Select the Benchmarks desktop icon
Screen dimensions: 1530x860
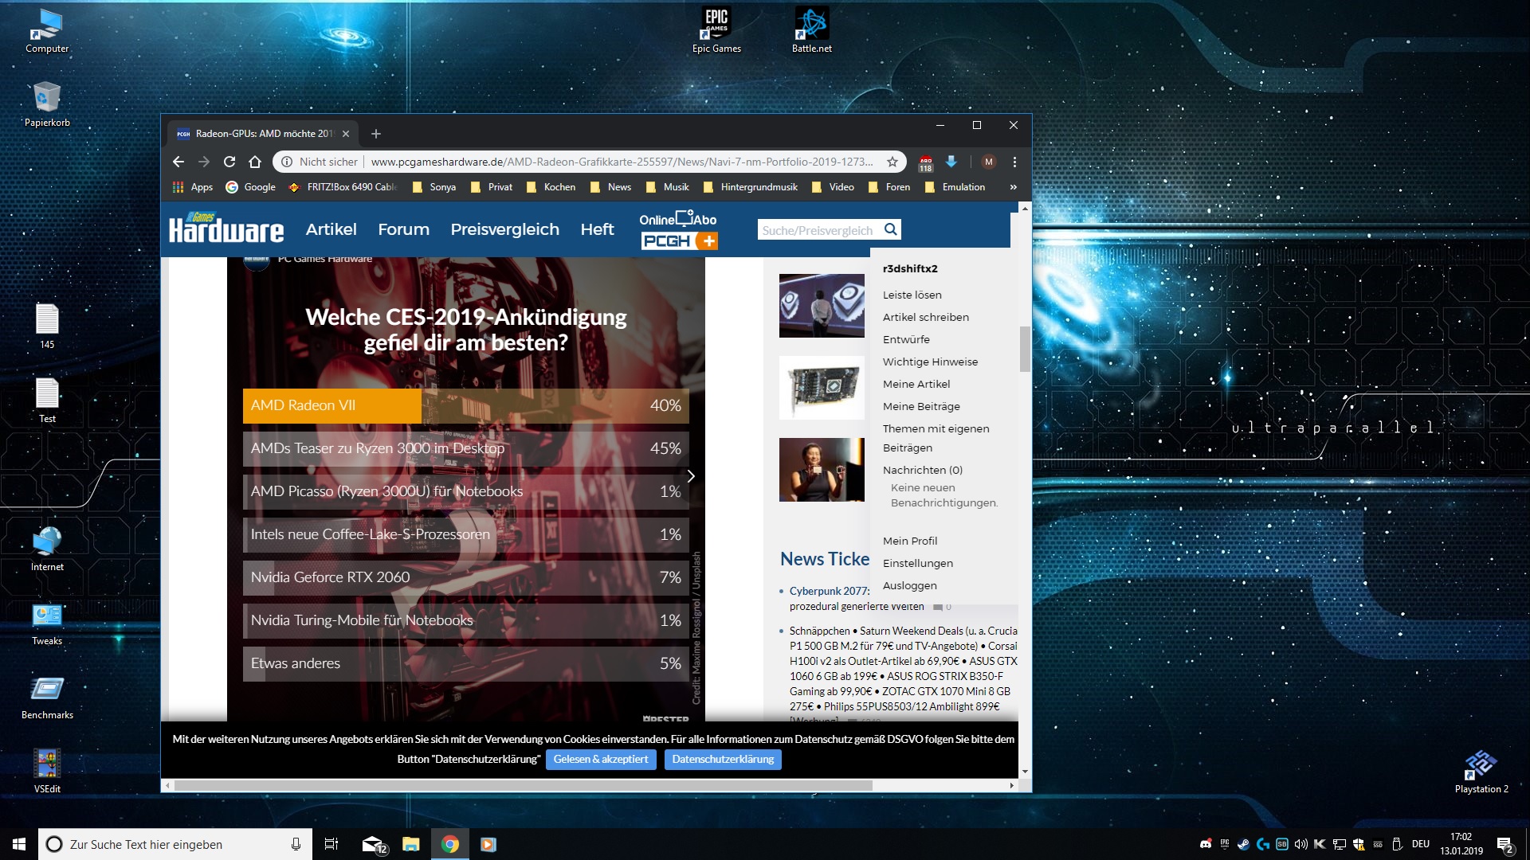(47, 697)
